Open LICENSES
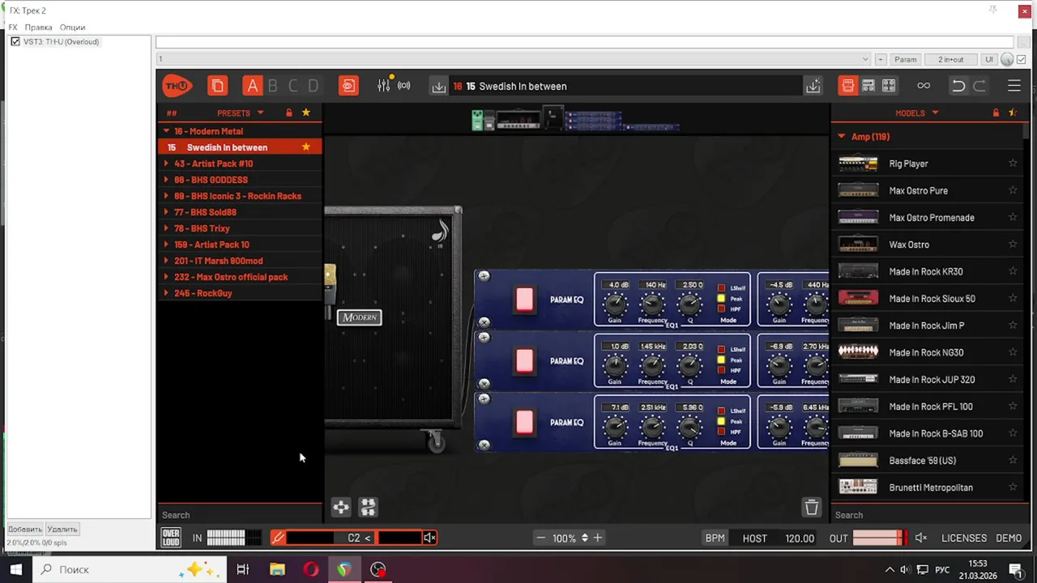This screenshot has height=583, width=1037. coord(964,538)
